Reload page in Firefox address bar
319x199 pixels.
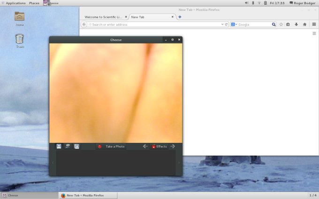pyautogui.click(x=226, y=24)
